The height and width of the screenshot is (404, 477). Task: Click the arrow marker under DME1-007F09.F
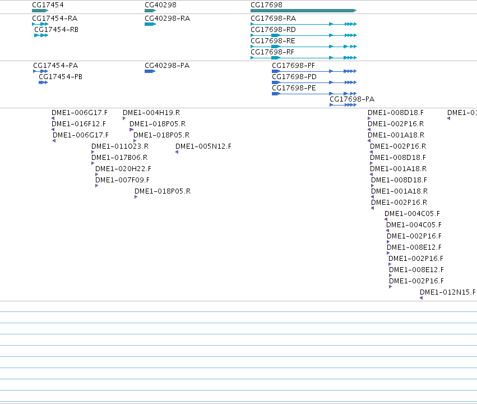coord(97,186)
